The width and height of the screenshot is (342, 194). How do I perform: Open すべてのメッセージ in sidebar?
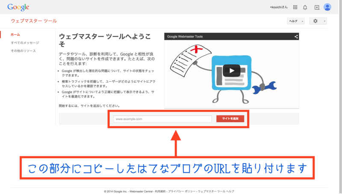click(25, 43)
